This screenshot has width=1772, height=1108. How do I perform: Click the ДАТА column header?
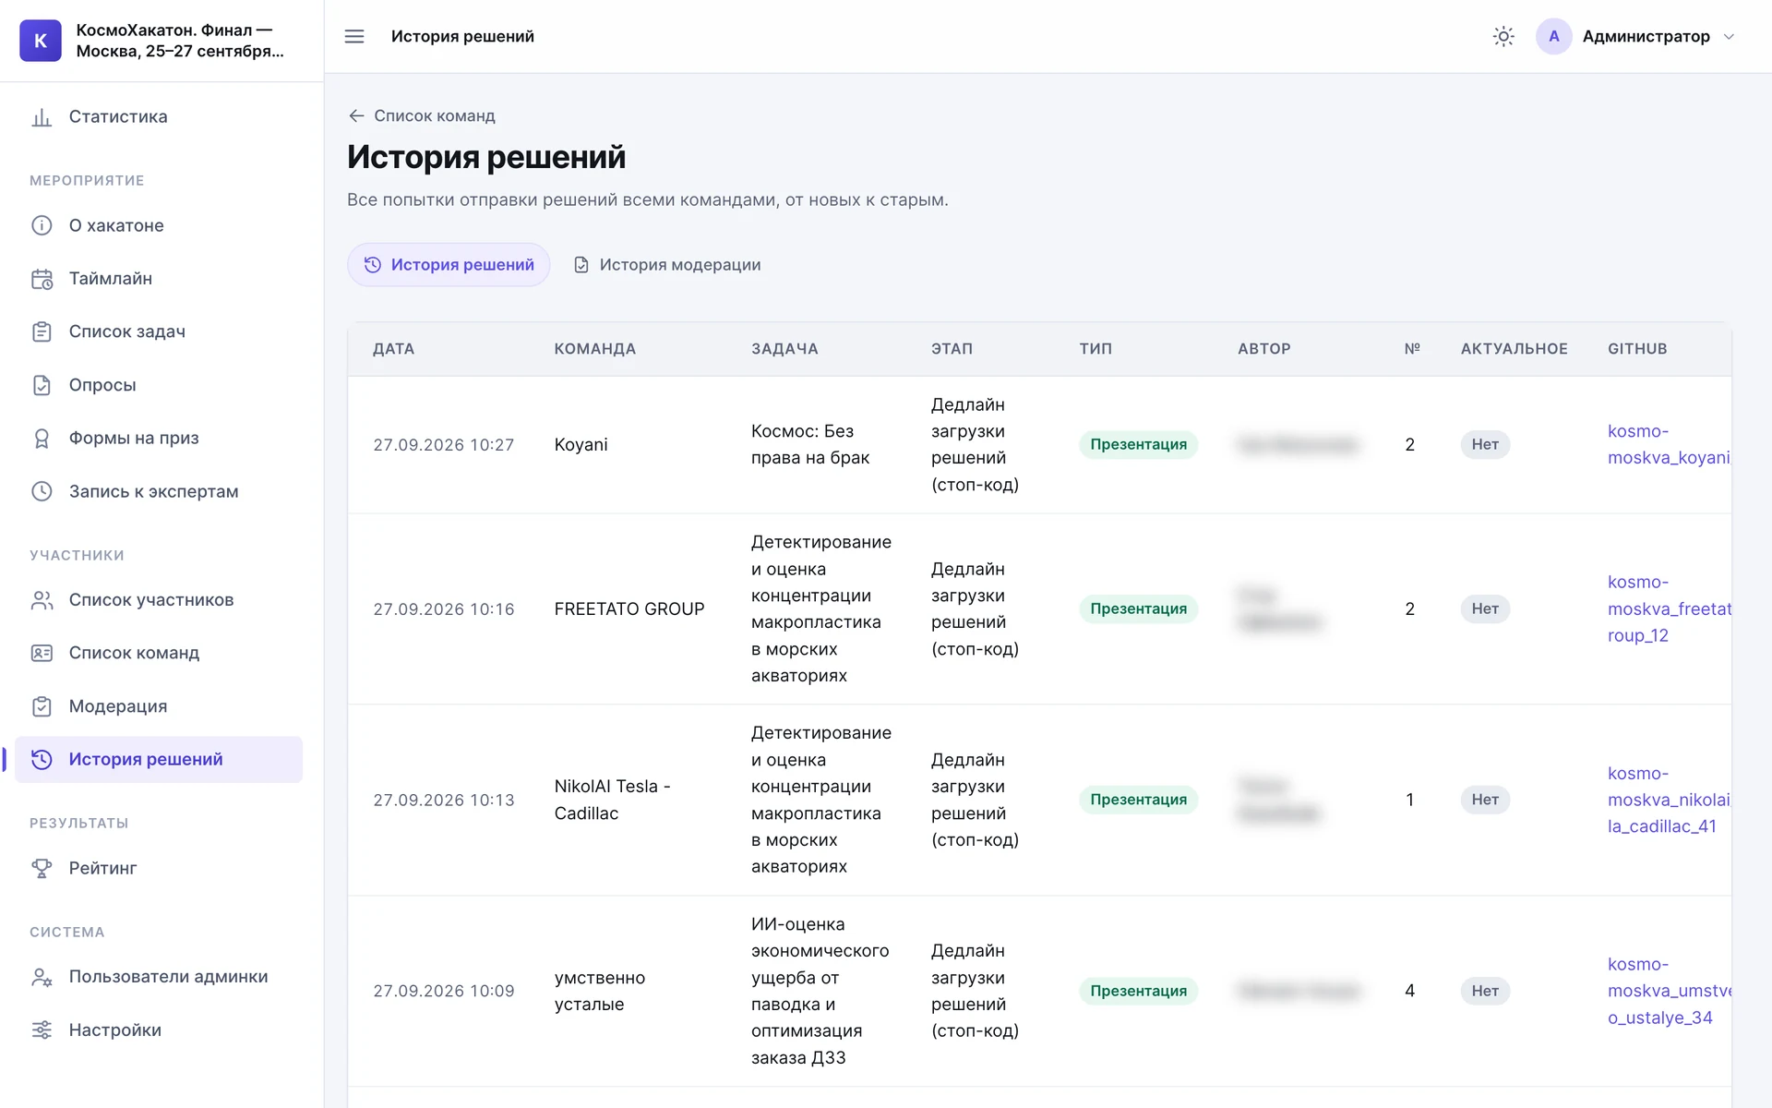[x=393, y=349]
